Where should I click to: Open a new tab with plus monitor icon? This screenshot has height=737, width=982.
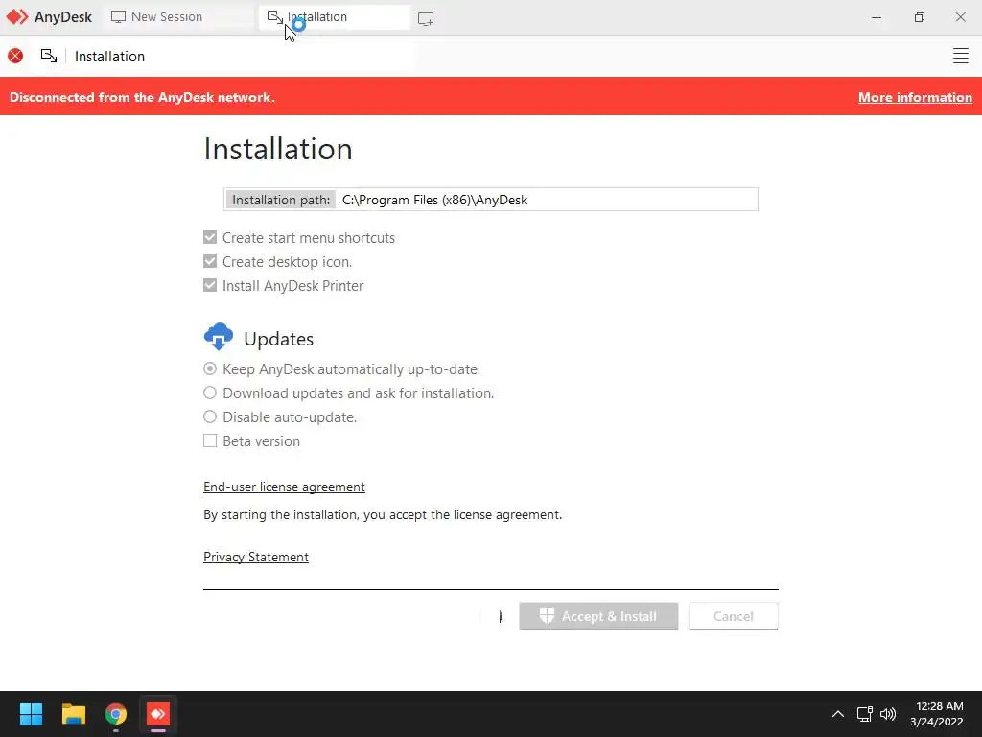pyautogui.click(x=426, y=19)
